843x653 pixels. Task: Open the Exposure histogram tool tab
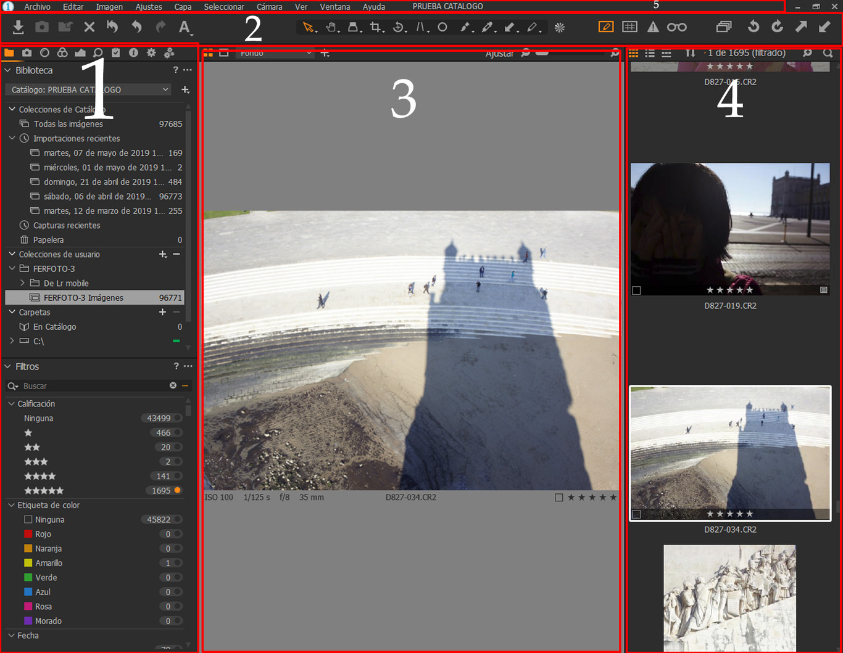point(80,53)
